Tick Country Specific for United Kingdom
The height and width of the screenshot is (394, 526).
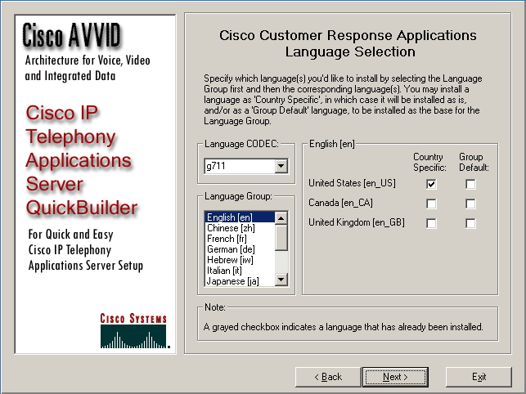coord(431,223)
